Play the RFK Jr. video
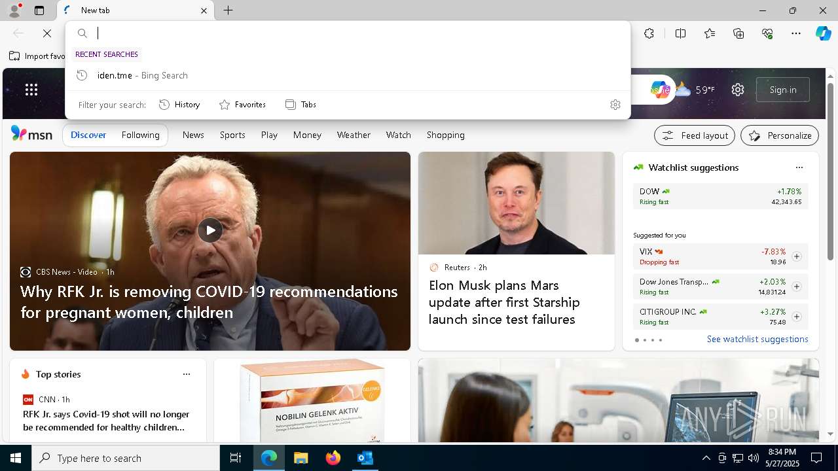 [210, 230]
